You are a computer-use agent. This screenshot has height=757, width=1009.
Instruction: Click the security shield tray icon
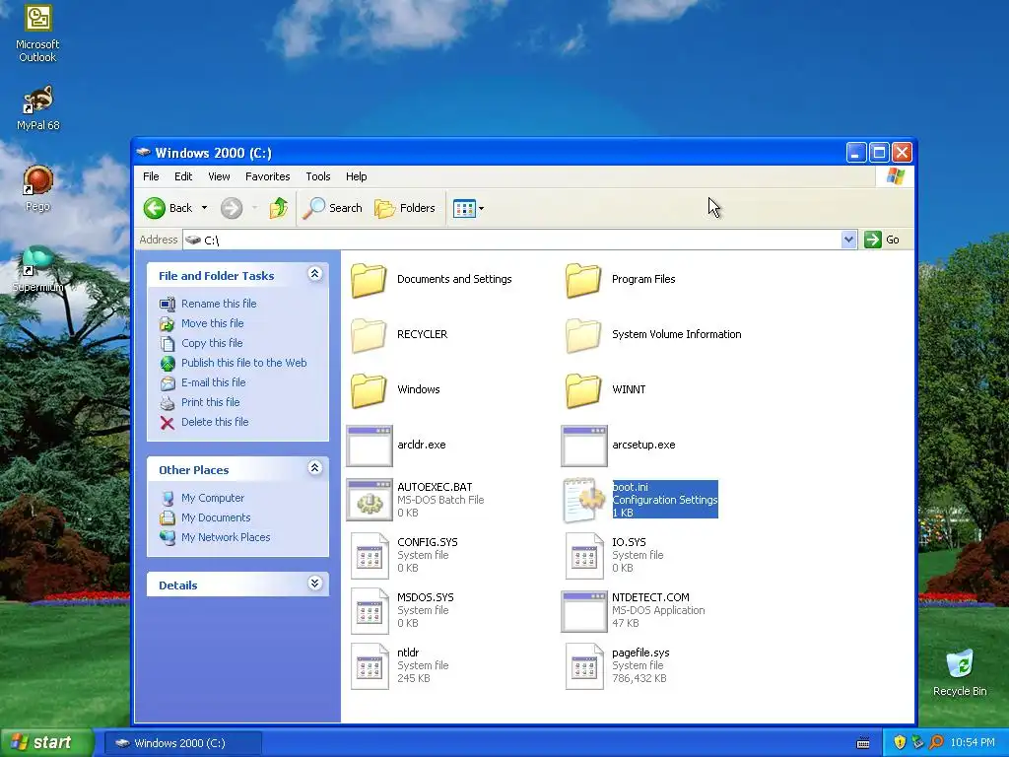899,742
